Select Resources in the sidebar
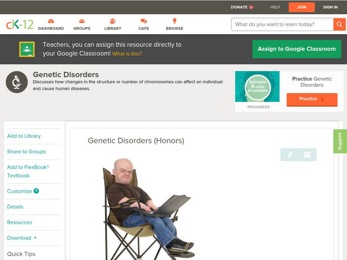This screenshot has width=347, height=260. click(20, 222)
